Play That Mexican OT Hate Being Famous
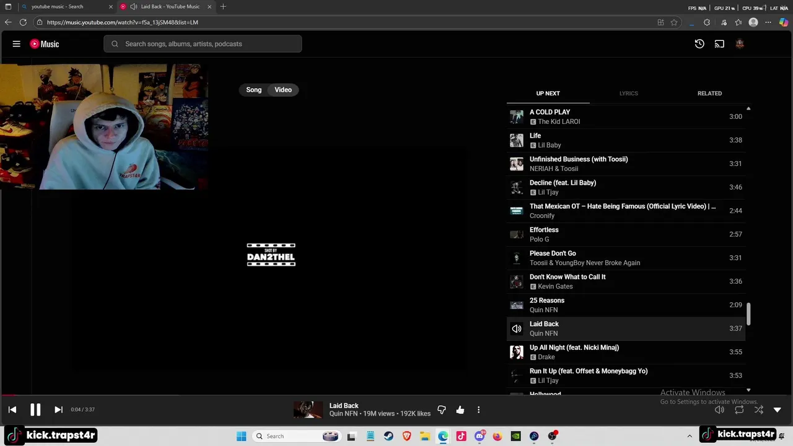This screenshot has width=793, height=446. click(x=626, y=211)
